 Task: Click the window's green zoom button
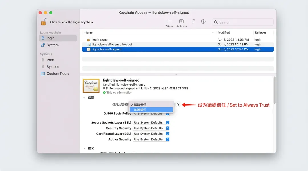(51, 13)
